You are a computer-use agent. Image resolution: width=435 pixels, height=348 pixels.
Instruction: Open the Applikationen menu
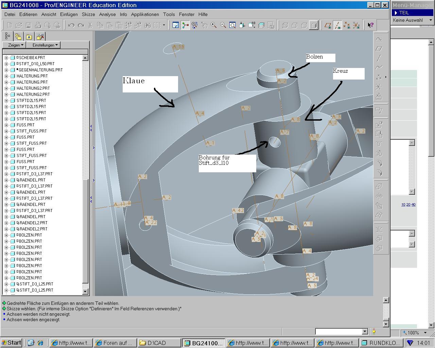coord(145,14)
